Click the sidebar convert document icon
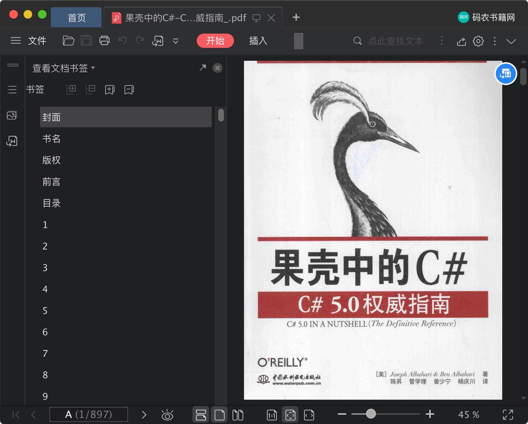 click(12, 141)
